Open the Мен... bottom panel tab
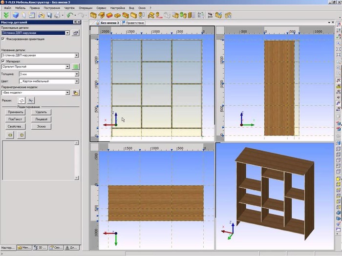The image size is (342, 256). [24, 248]
